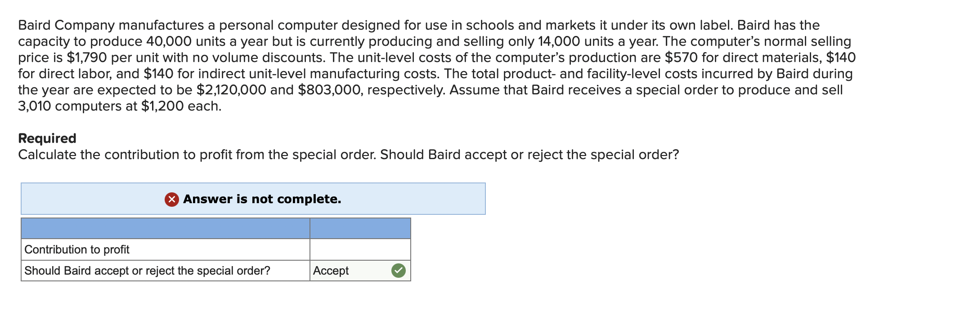The height and width of the screenshot is (329, 960).
Task: Click the 'Should Baird accept or reject' label
Action: click(147, 271)
